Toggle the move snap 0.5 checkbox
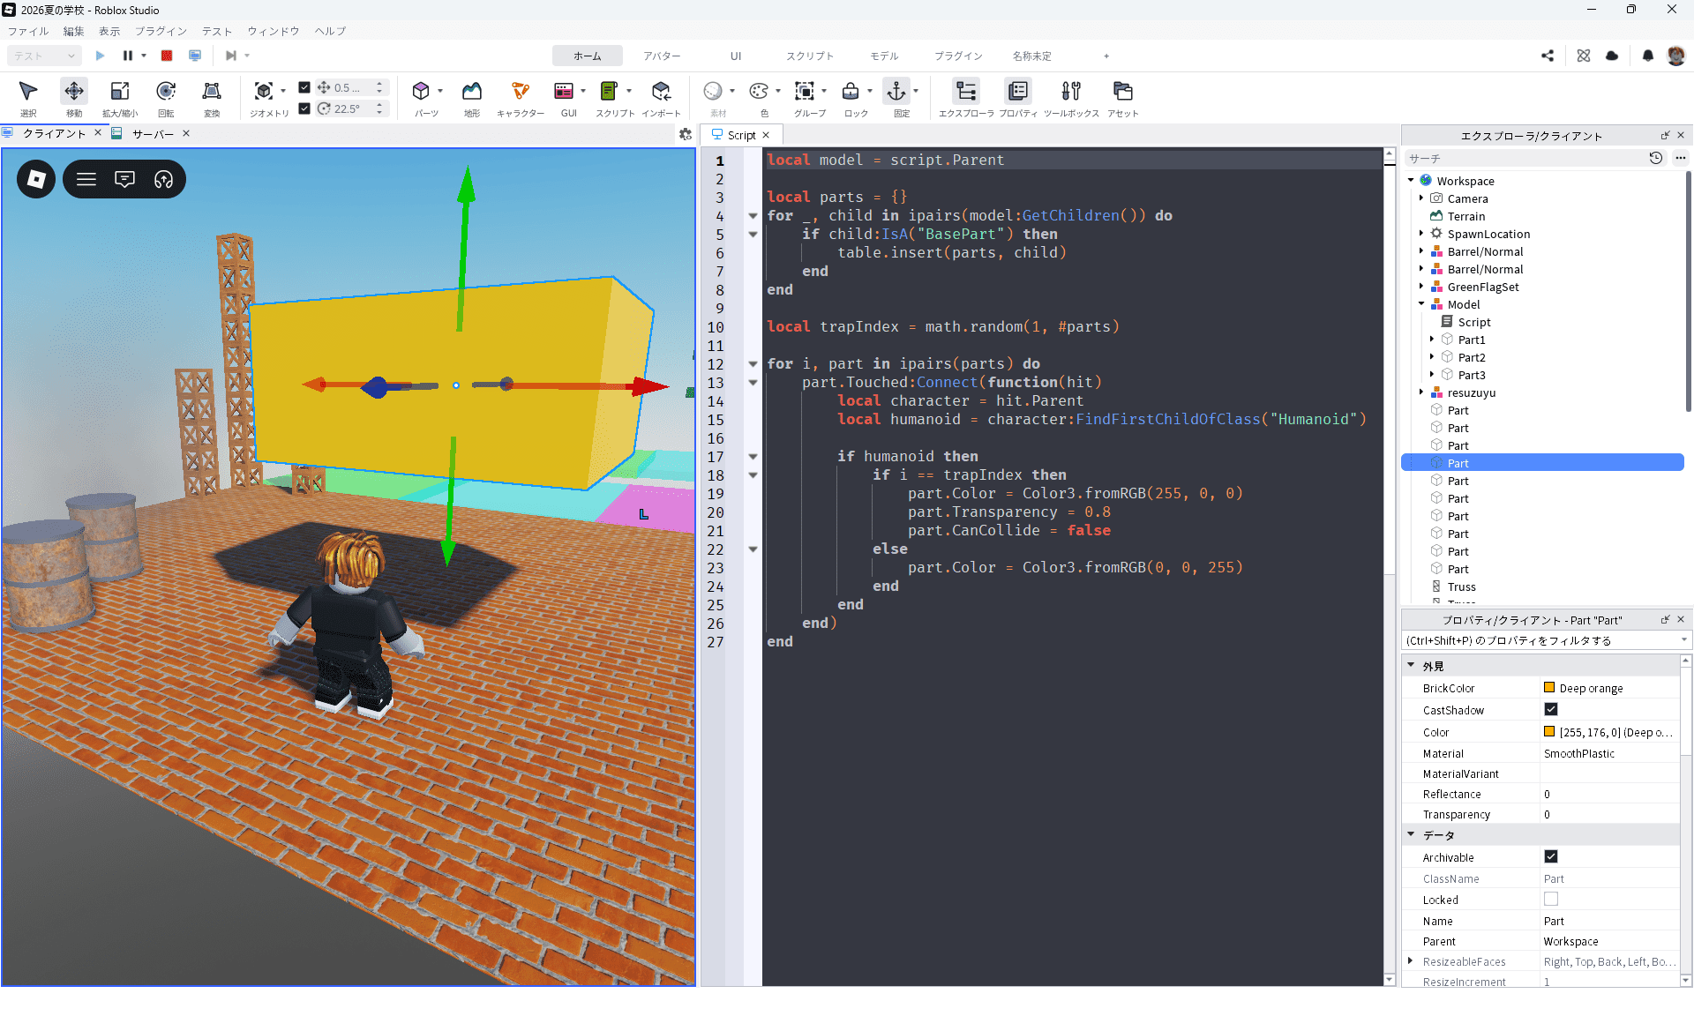1694x1016 pixels. click(x=304, y=87)
